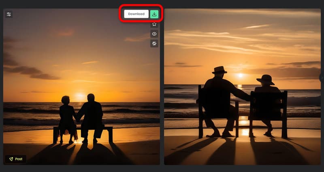Click the green download icon button
324x172 pixels.
(154, 14)
